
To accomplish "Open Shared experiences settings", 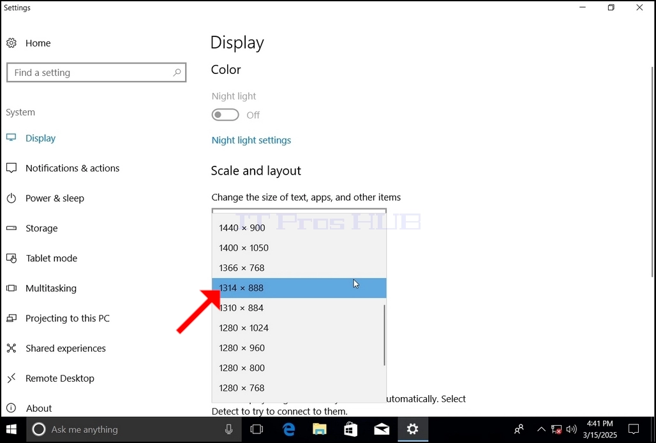I will click(x=66, y=348).
